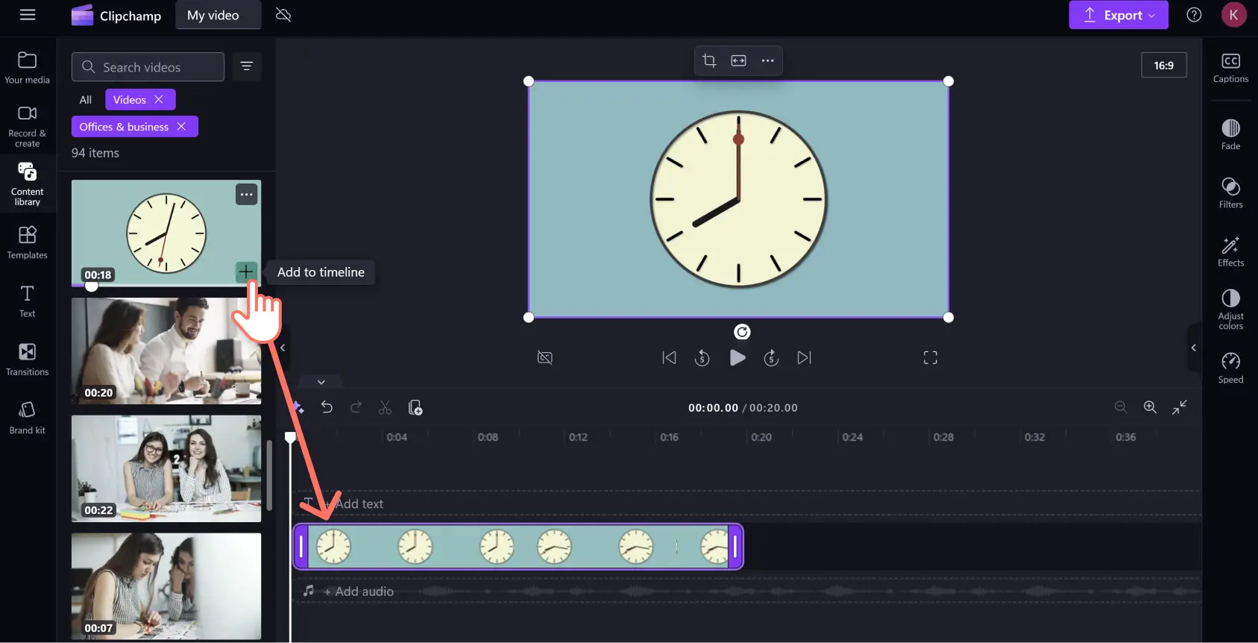
Task: Open the Brand kit panel
Action: coord(28,418)
